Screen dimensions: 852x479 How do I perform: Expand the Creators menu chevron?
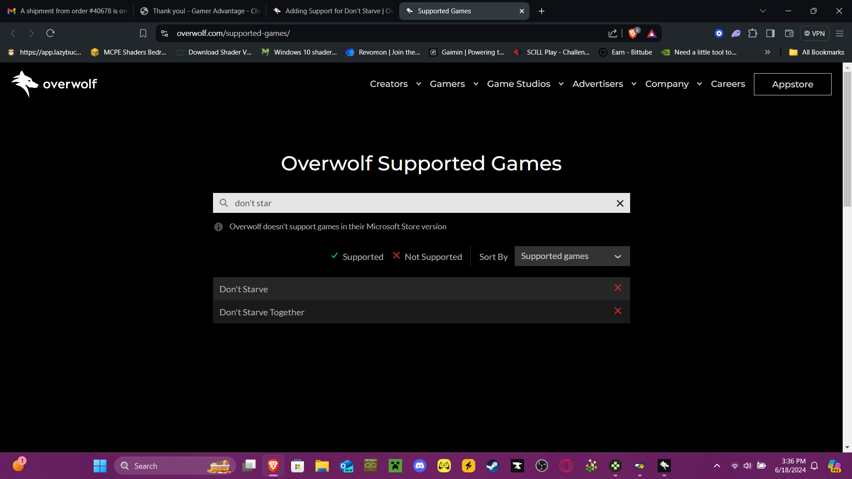418,84
